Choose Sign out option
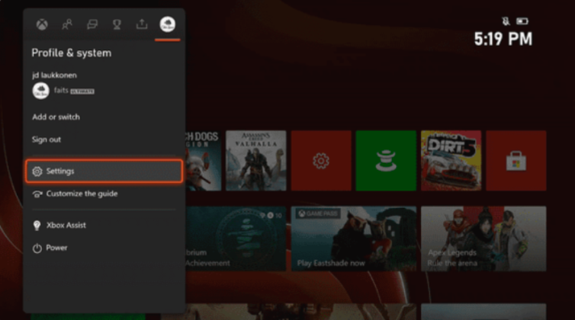 coord(47,139)
